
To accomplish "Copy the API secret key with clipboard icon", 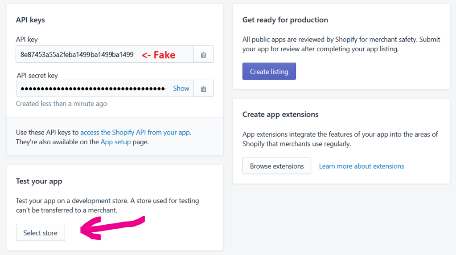I will coord(203,89).
